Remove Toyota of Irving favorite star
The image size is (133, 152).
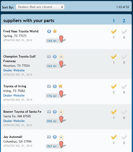(61, 86)
